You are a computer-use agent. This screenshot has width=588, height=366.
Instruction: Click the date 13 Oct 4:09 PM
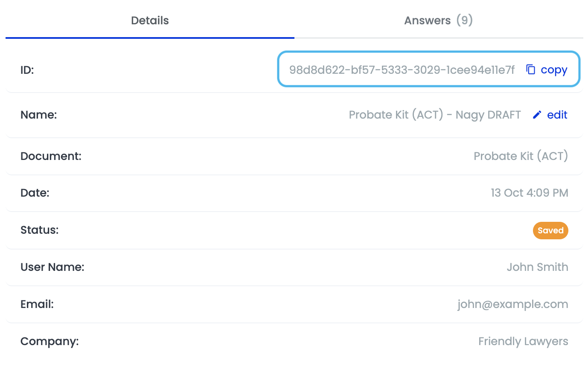[529, 193]
